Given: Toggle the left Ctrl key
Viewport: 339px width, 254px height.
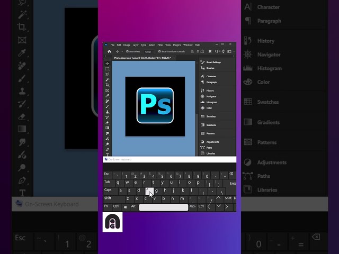Looking at the screenshot, I should coord(116,207).
